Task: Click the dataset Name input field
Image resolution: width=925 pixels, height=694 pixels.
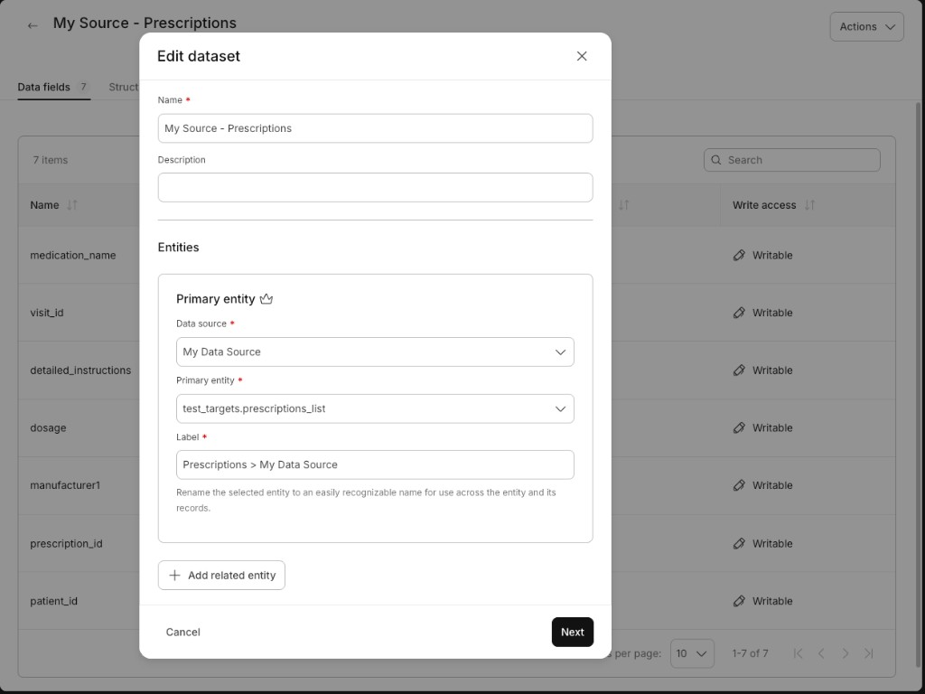Action: point(375,128)
